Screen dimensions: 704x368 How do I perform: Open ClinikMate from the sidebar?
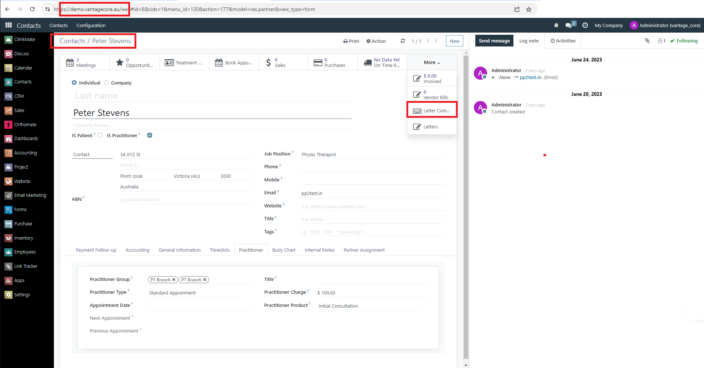click(x=25, y=40)
